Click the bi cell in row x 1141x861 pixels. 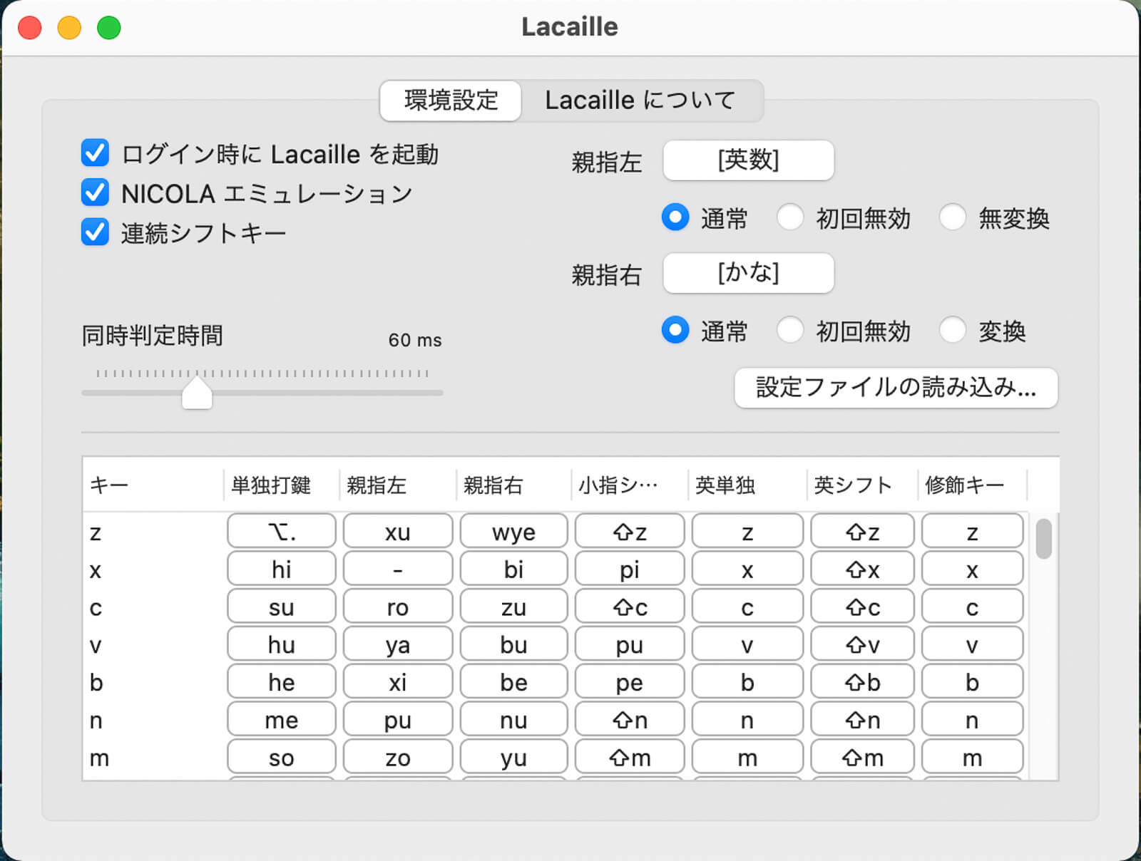pos(513,569)
